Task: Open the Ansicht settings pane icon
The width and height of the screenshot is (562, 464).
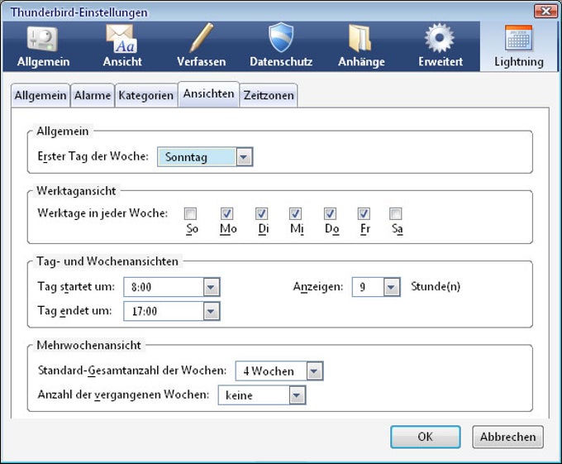Action: point(122,46)
